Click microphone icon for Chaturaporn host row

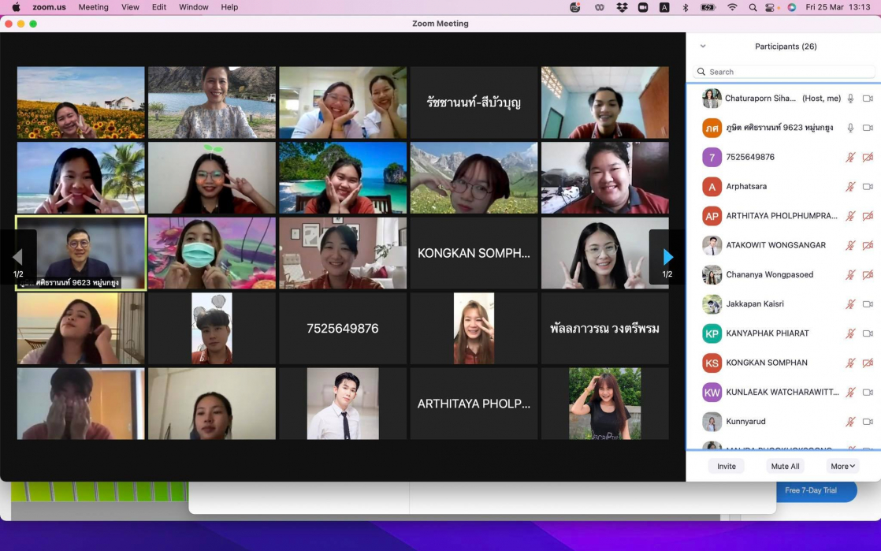[850, 99]
